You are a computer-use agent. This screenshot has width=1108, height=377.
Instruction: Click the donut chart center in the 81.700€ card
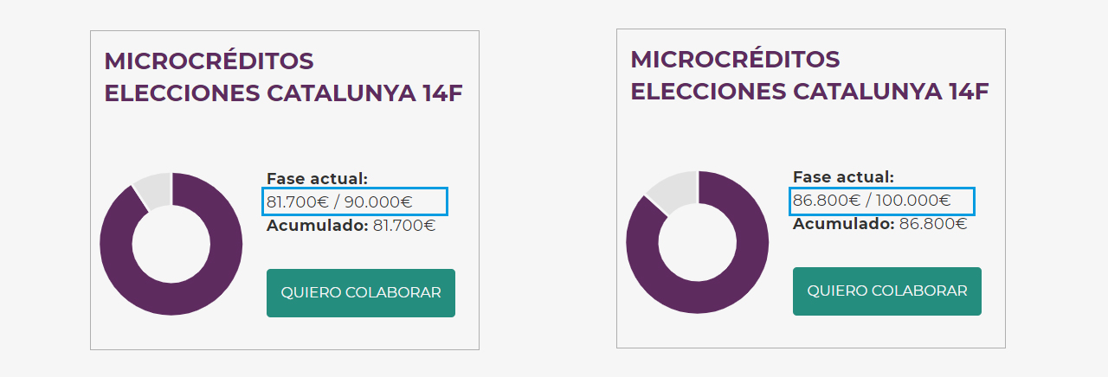click(x=171, y=243)
